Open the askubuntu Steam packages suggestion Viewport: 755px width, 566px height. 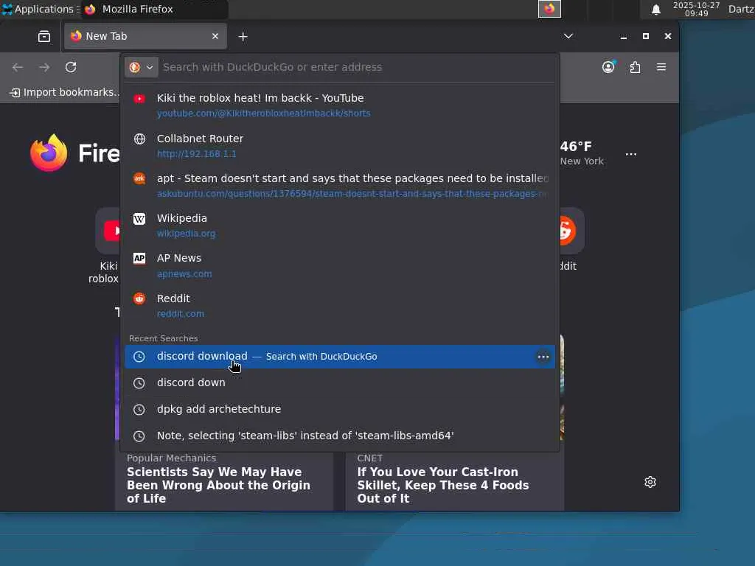click(340, 186)
